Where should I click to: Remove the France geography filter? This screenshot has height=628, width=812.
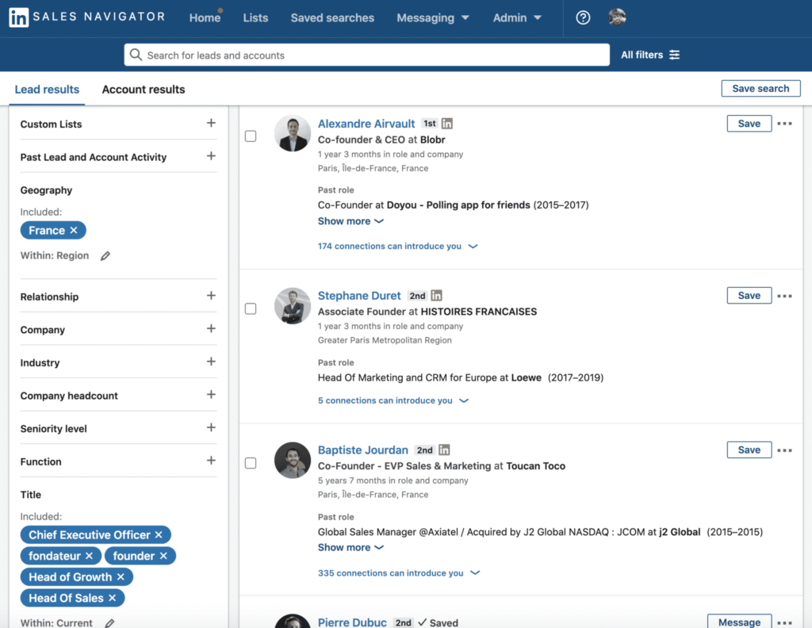coord(74,231)
